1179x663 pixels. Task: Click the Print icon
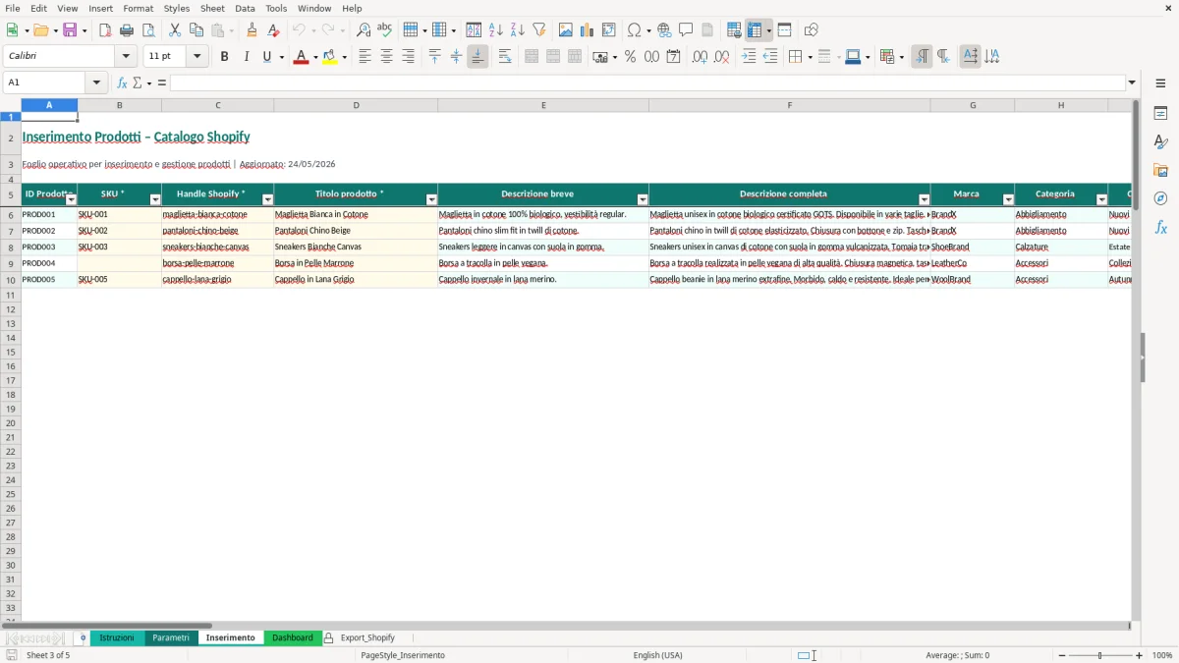click(x=127, y=30)
